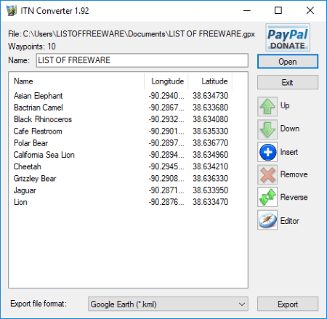Expand the Export file format dropdown
The image size is (327, 319).
click(x=168, y=304)
